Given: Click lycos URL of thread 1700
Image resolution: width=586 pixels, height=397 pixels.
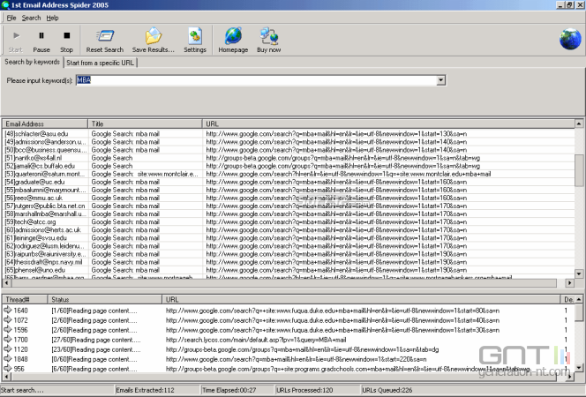Looking at the screenshot, I should coord(256,340).
